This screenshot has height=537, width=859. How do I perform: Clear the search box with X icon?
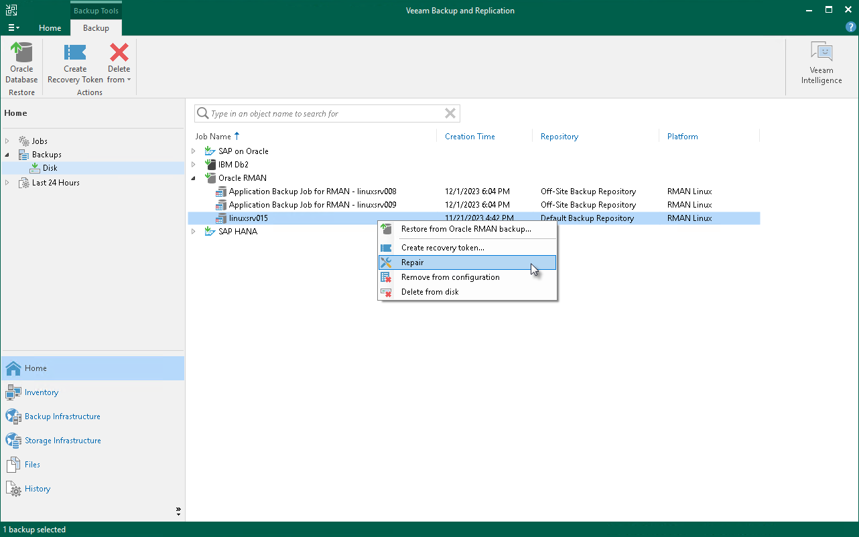(450, 114)
